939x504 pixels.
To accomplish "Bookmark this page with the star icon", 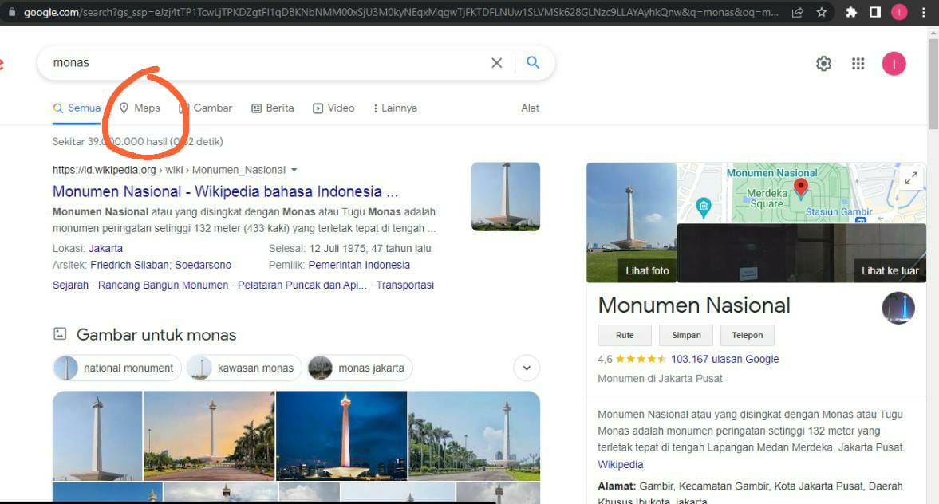I will point(822,12).
